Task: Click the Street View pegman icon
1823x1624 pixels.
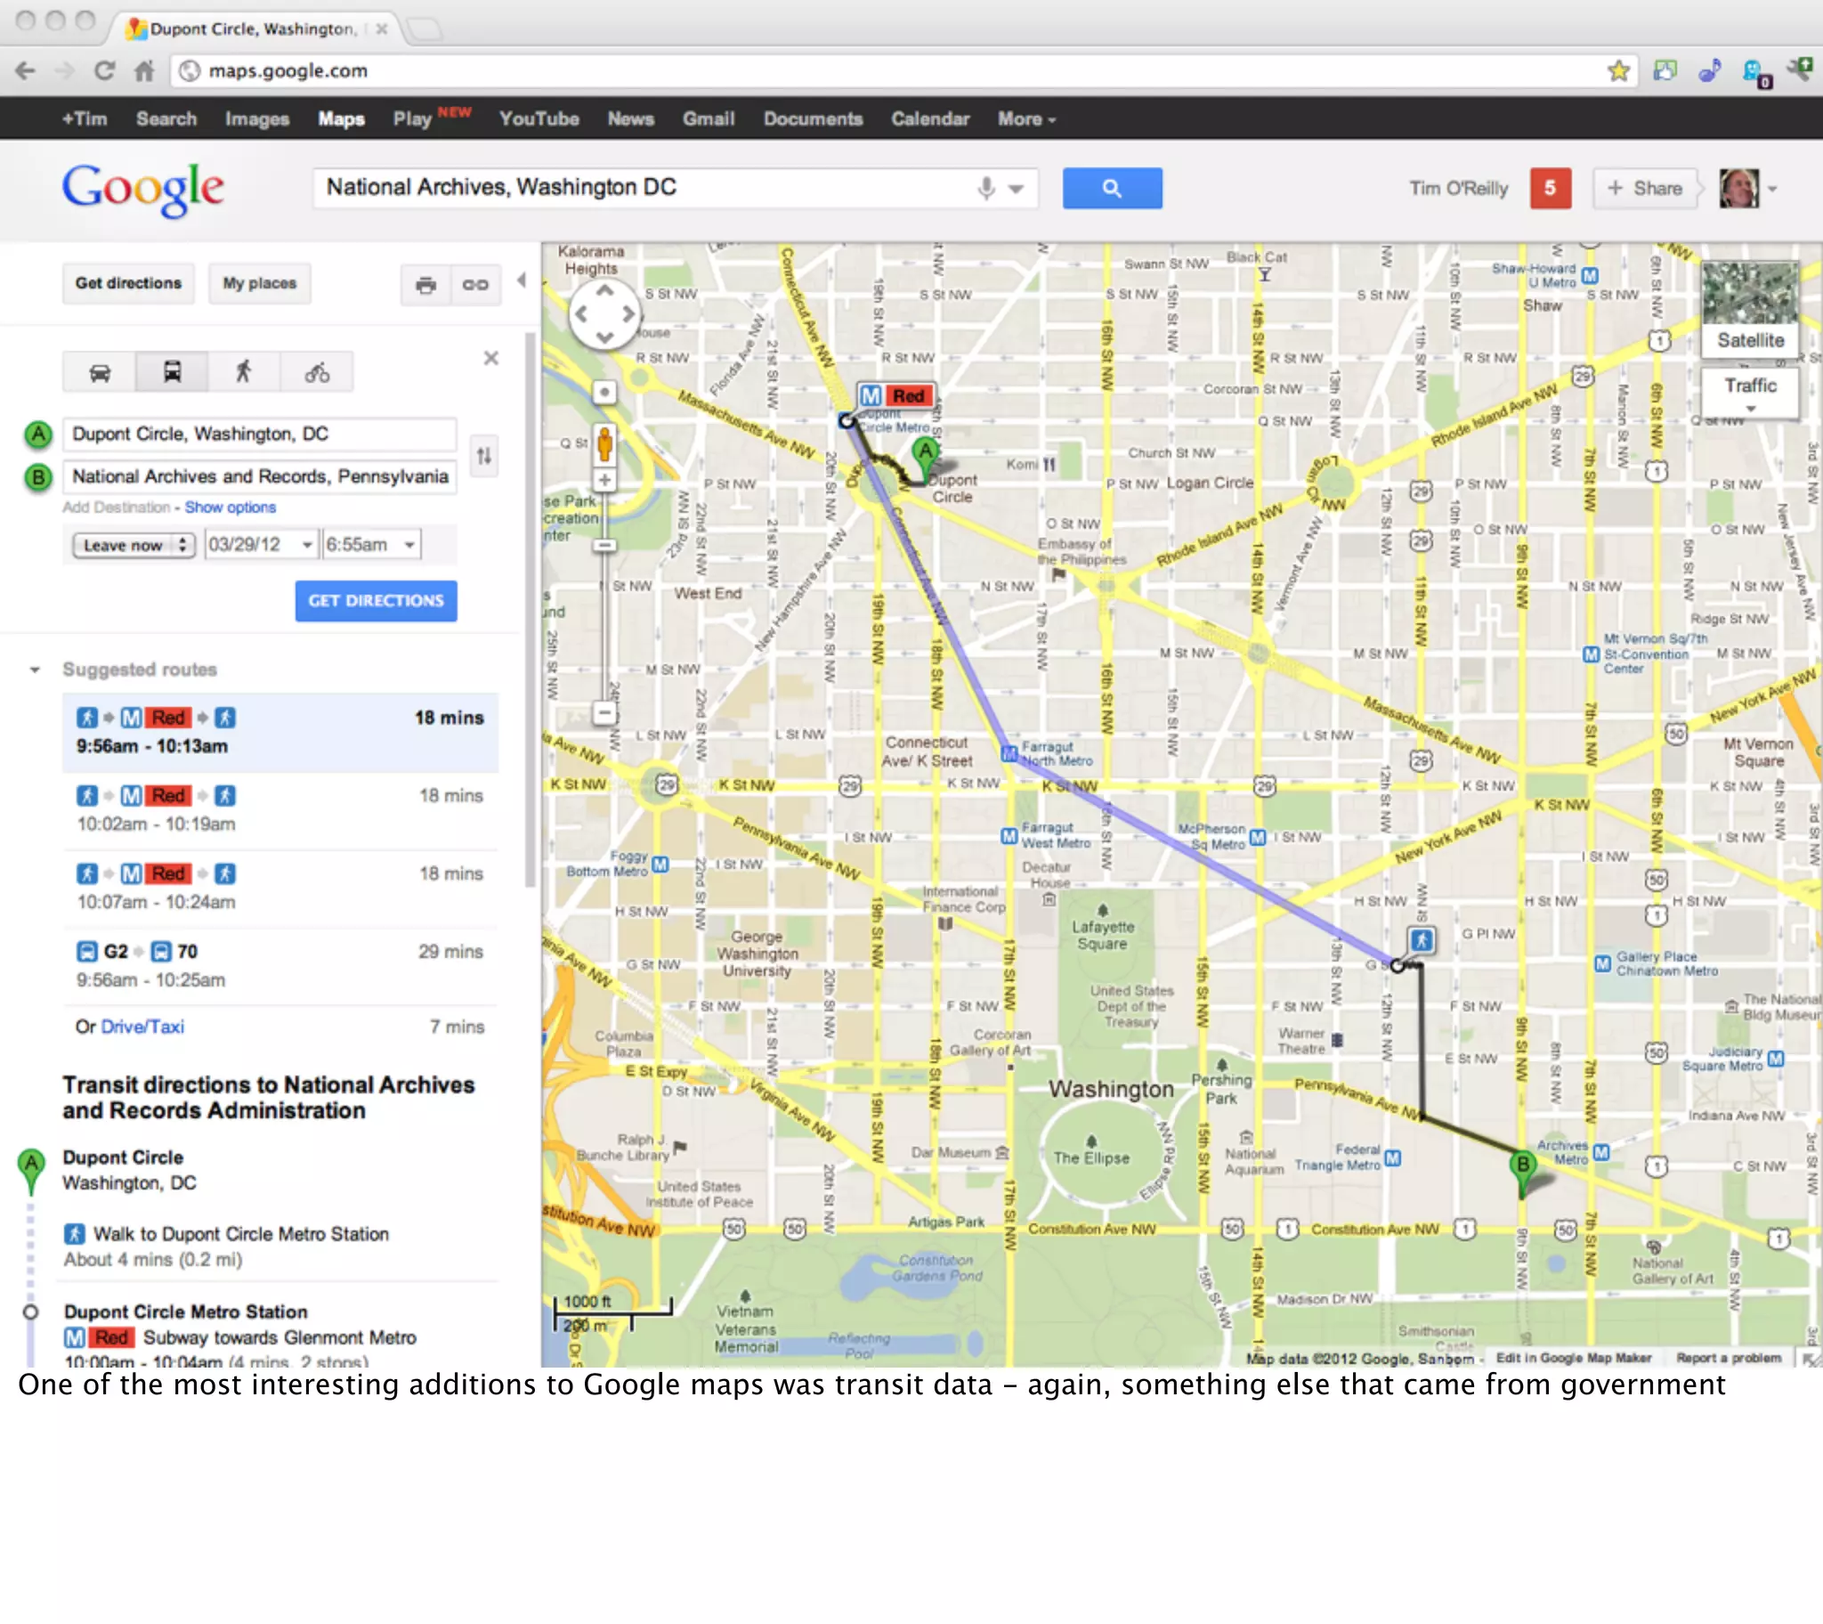Action: 604,443
